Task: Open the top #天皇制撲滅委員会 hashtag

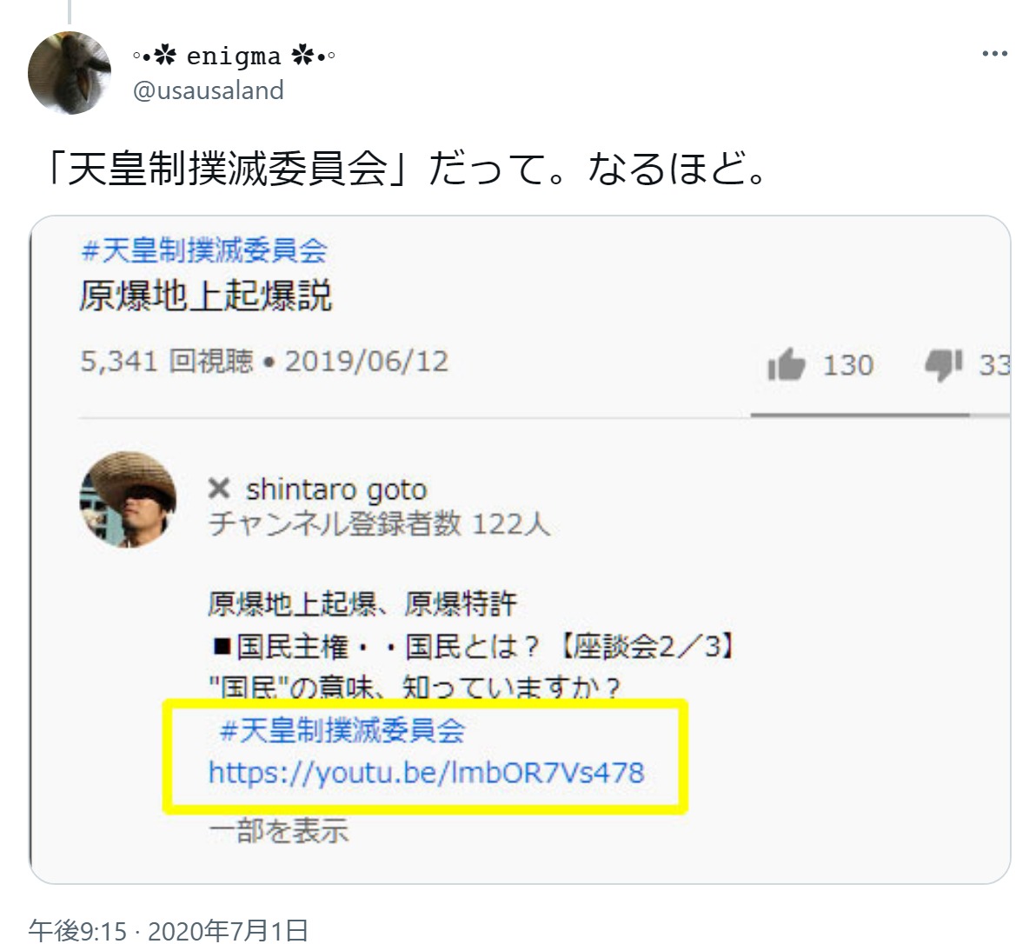Action: [204, 250]
